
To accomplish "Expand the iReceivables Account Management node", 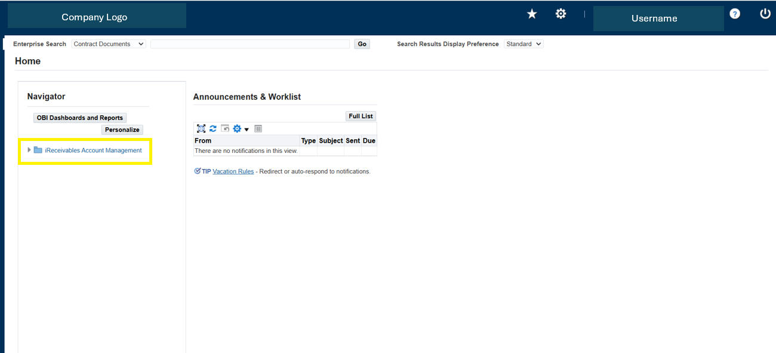I will (29, 150).
